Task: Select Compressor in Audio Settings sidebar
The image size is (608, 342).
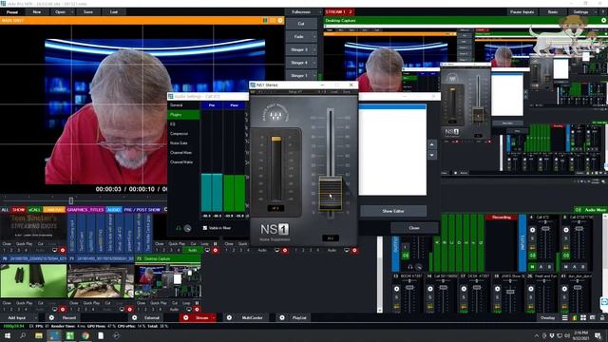Action: coord(183,133)
